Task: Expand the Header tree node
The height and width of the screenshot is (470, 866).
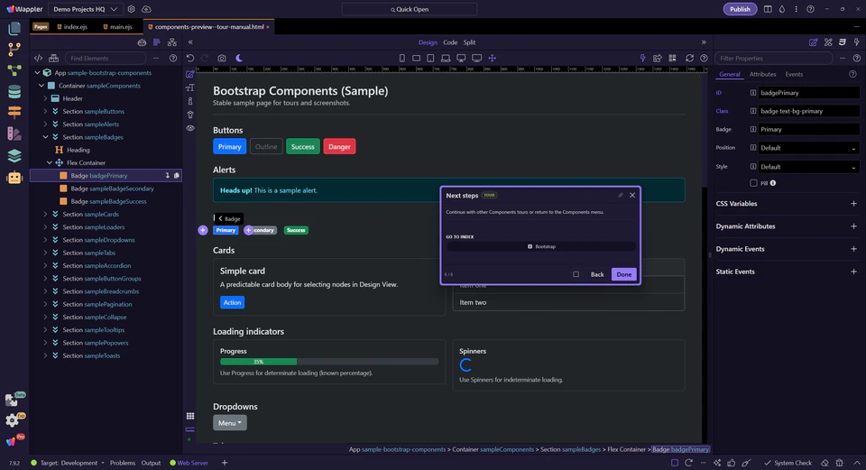Action: click(46, 98)
